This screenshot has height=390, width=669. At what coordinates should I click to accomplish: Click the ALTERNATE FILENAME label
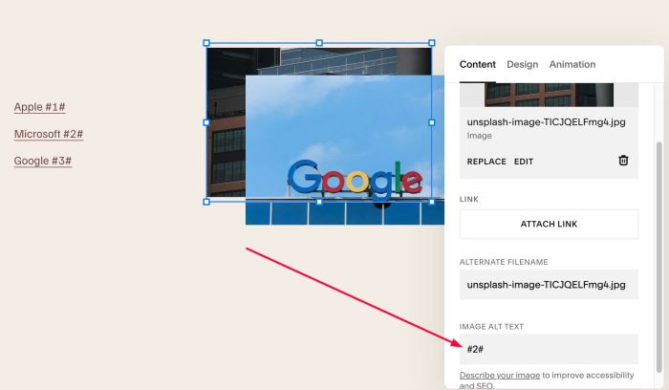point(504,262)
